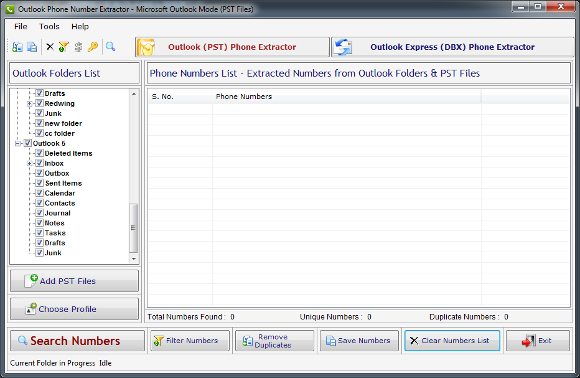Click folder list scrollbar down arrow
This screenshot has height=378, width=580.
click(134, 259)
